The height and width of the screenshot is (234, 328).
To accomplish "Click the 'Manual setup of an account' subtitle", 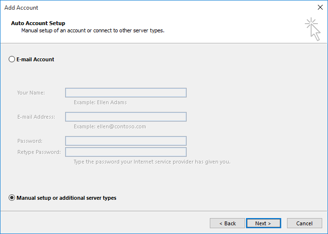I will [x=93, y=30].
